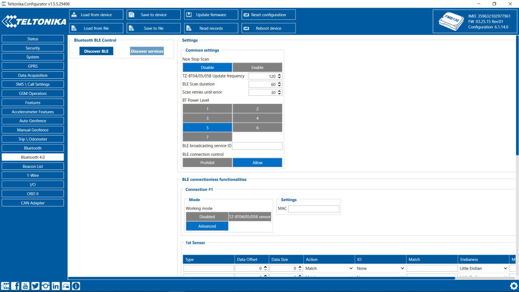Select BT Power Level 3
This screenshot has height=292, width=519.
(x=207, y=118)
